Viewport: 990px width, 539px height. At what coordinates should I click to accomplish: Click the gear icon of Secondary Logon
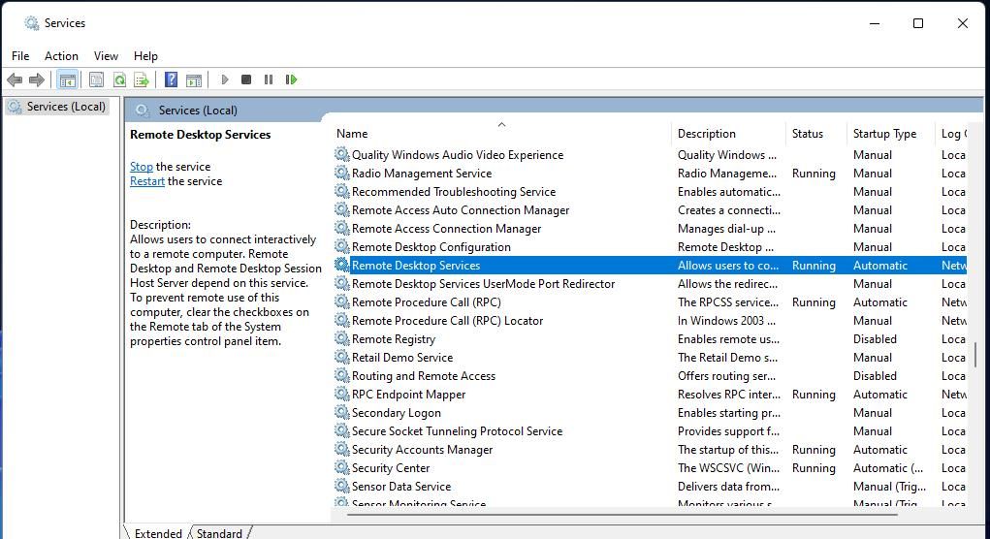point(341,412)
